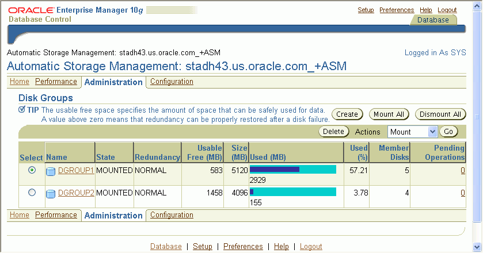Select the DGROUP2 radio button

[32, 193]
